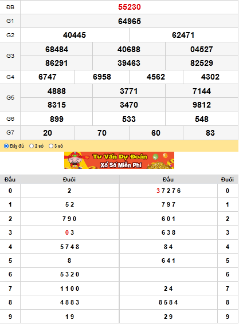Select the '0 3' cell for head 3

point(69,232)
